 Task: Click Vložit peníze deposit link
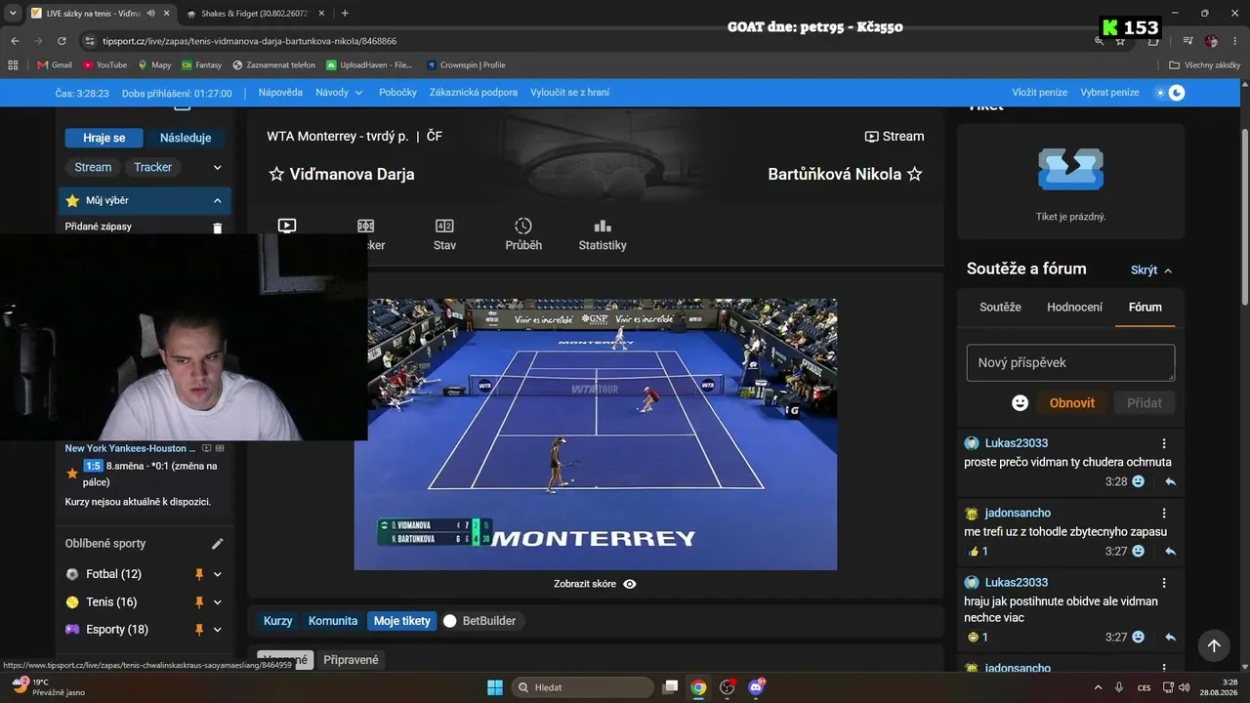click(x=1040, y=93)
